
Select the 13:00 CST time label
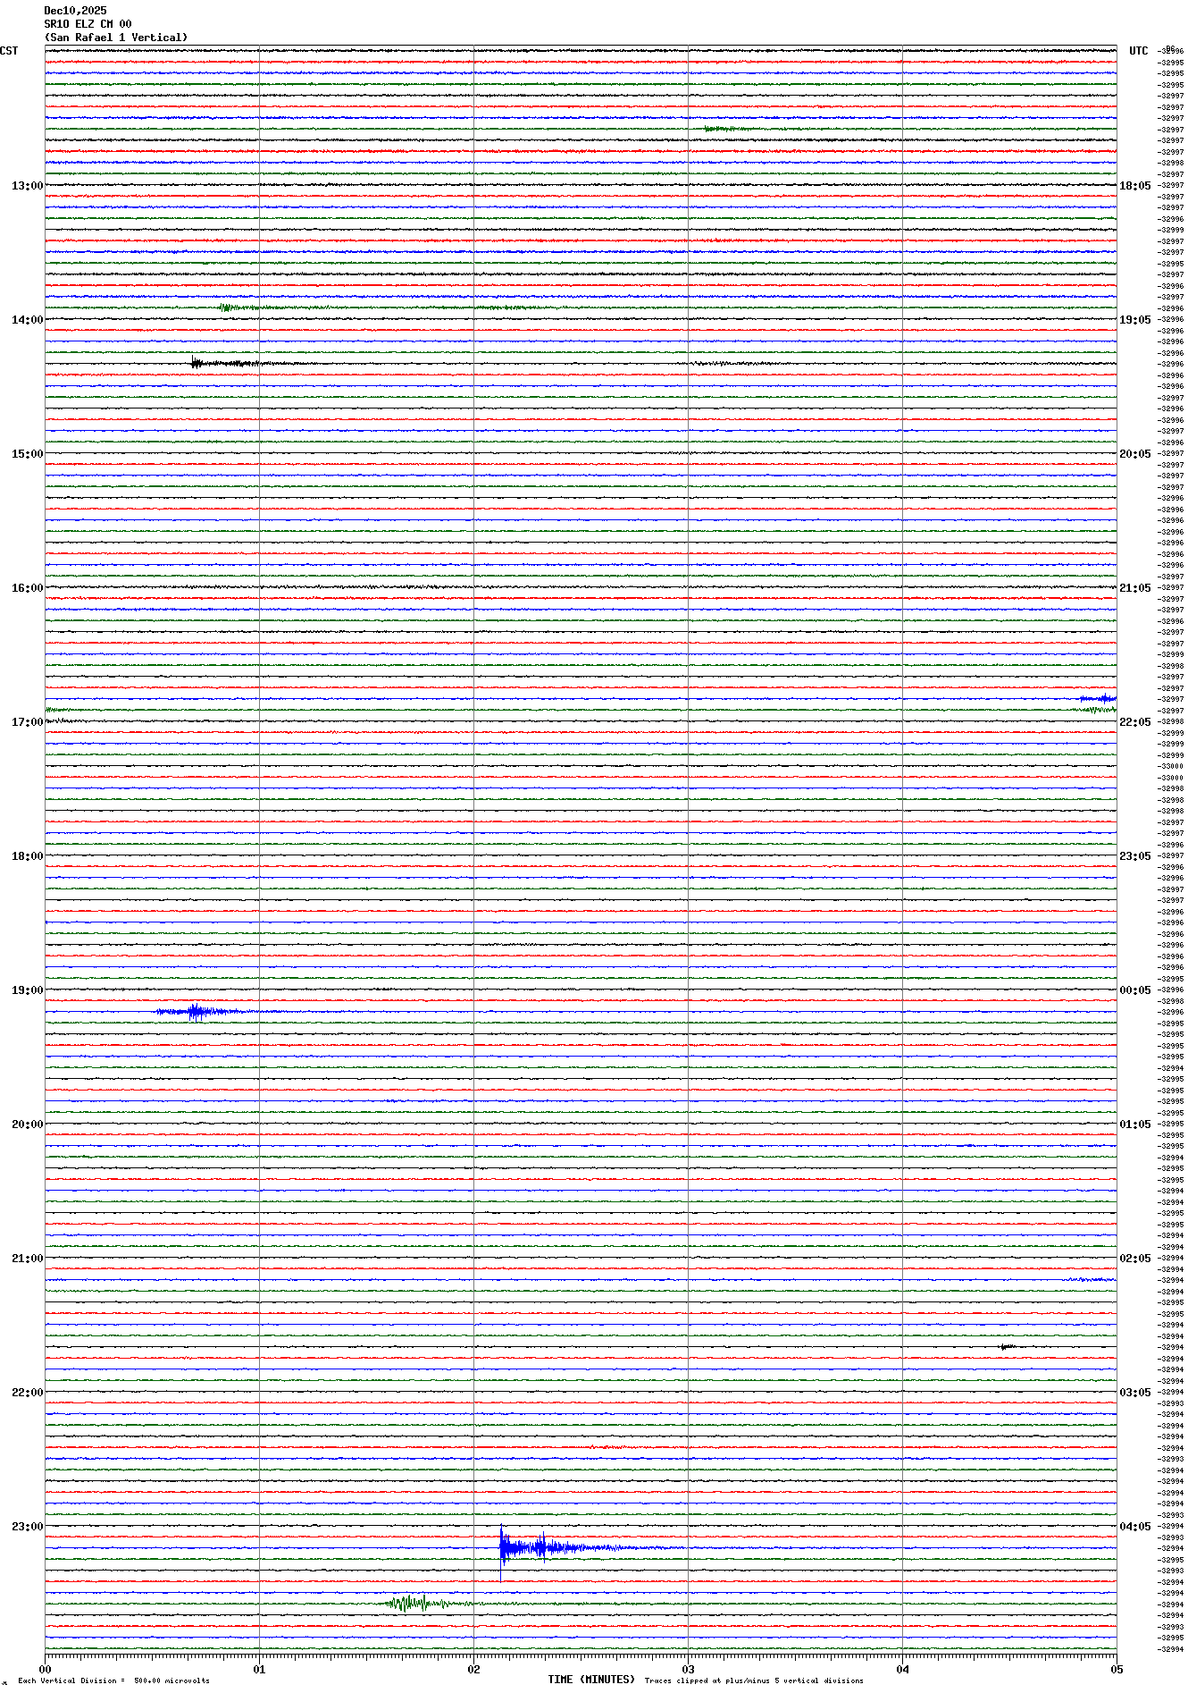(x=27, y=186)
